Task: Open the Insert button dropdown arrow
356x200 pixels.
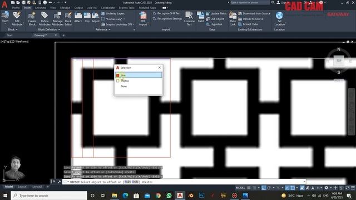Action: (x=5, y=24)
